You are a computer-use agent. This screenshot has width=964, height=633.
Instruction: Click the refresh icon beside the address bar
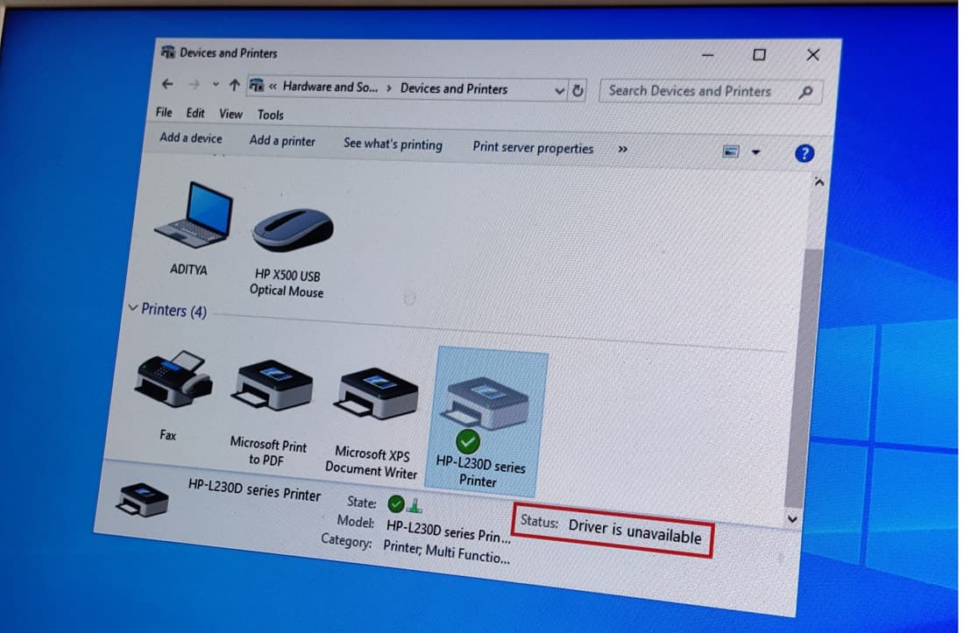click(x=578, y=89)
